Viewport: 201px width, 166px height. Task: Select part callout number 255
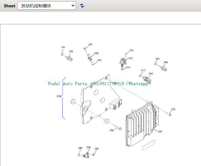click(173, 109)
